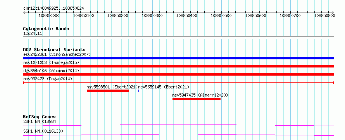This screenshot has width=345, height=140.
Task: Click ruler position 108850200
Action: pyautogui.click(x=118, y=16)
